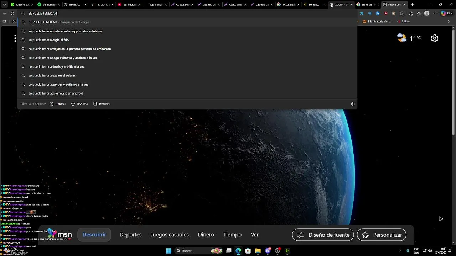The width and height of the screenshot is (456, 256).
Task: Switch to the VALLE DE tab
Action: 288,5
